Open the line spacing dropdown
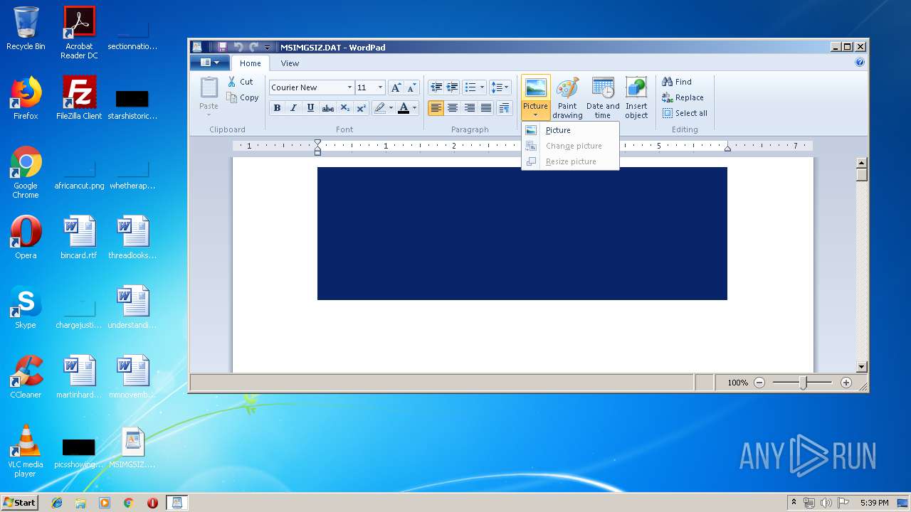Image resolution: width=911 pixels, height=512 pixels. (500, 87)
